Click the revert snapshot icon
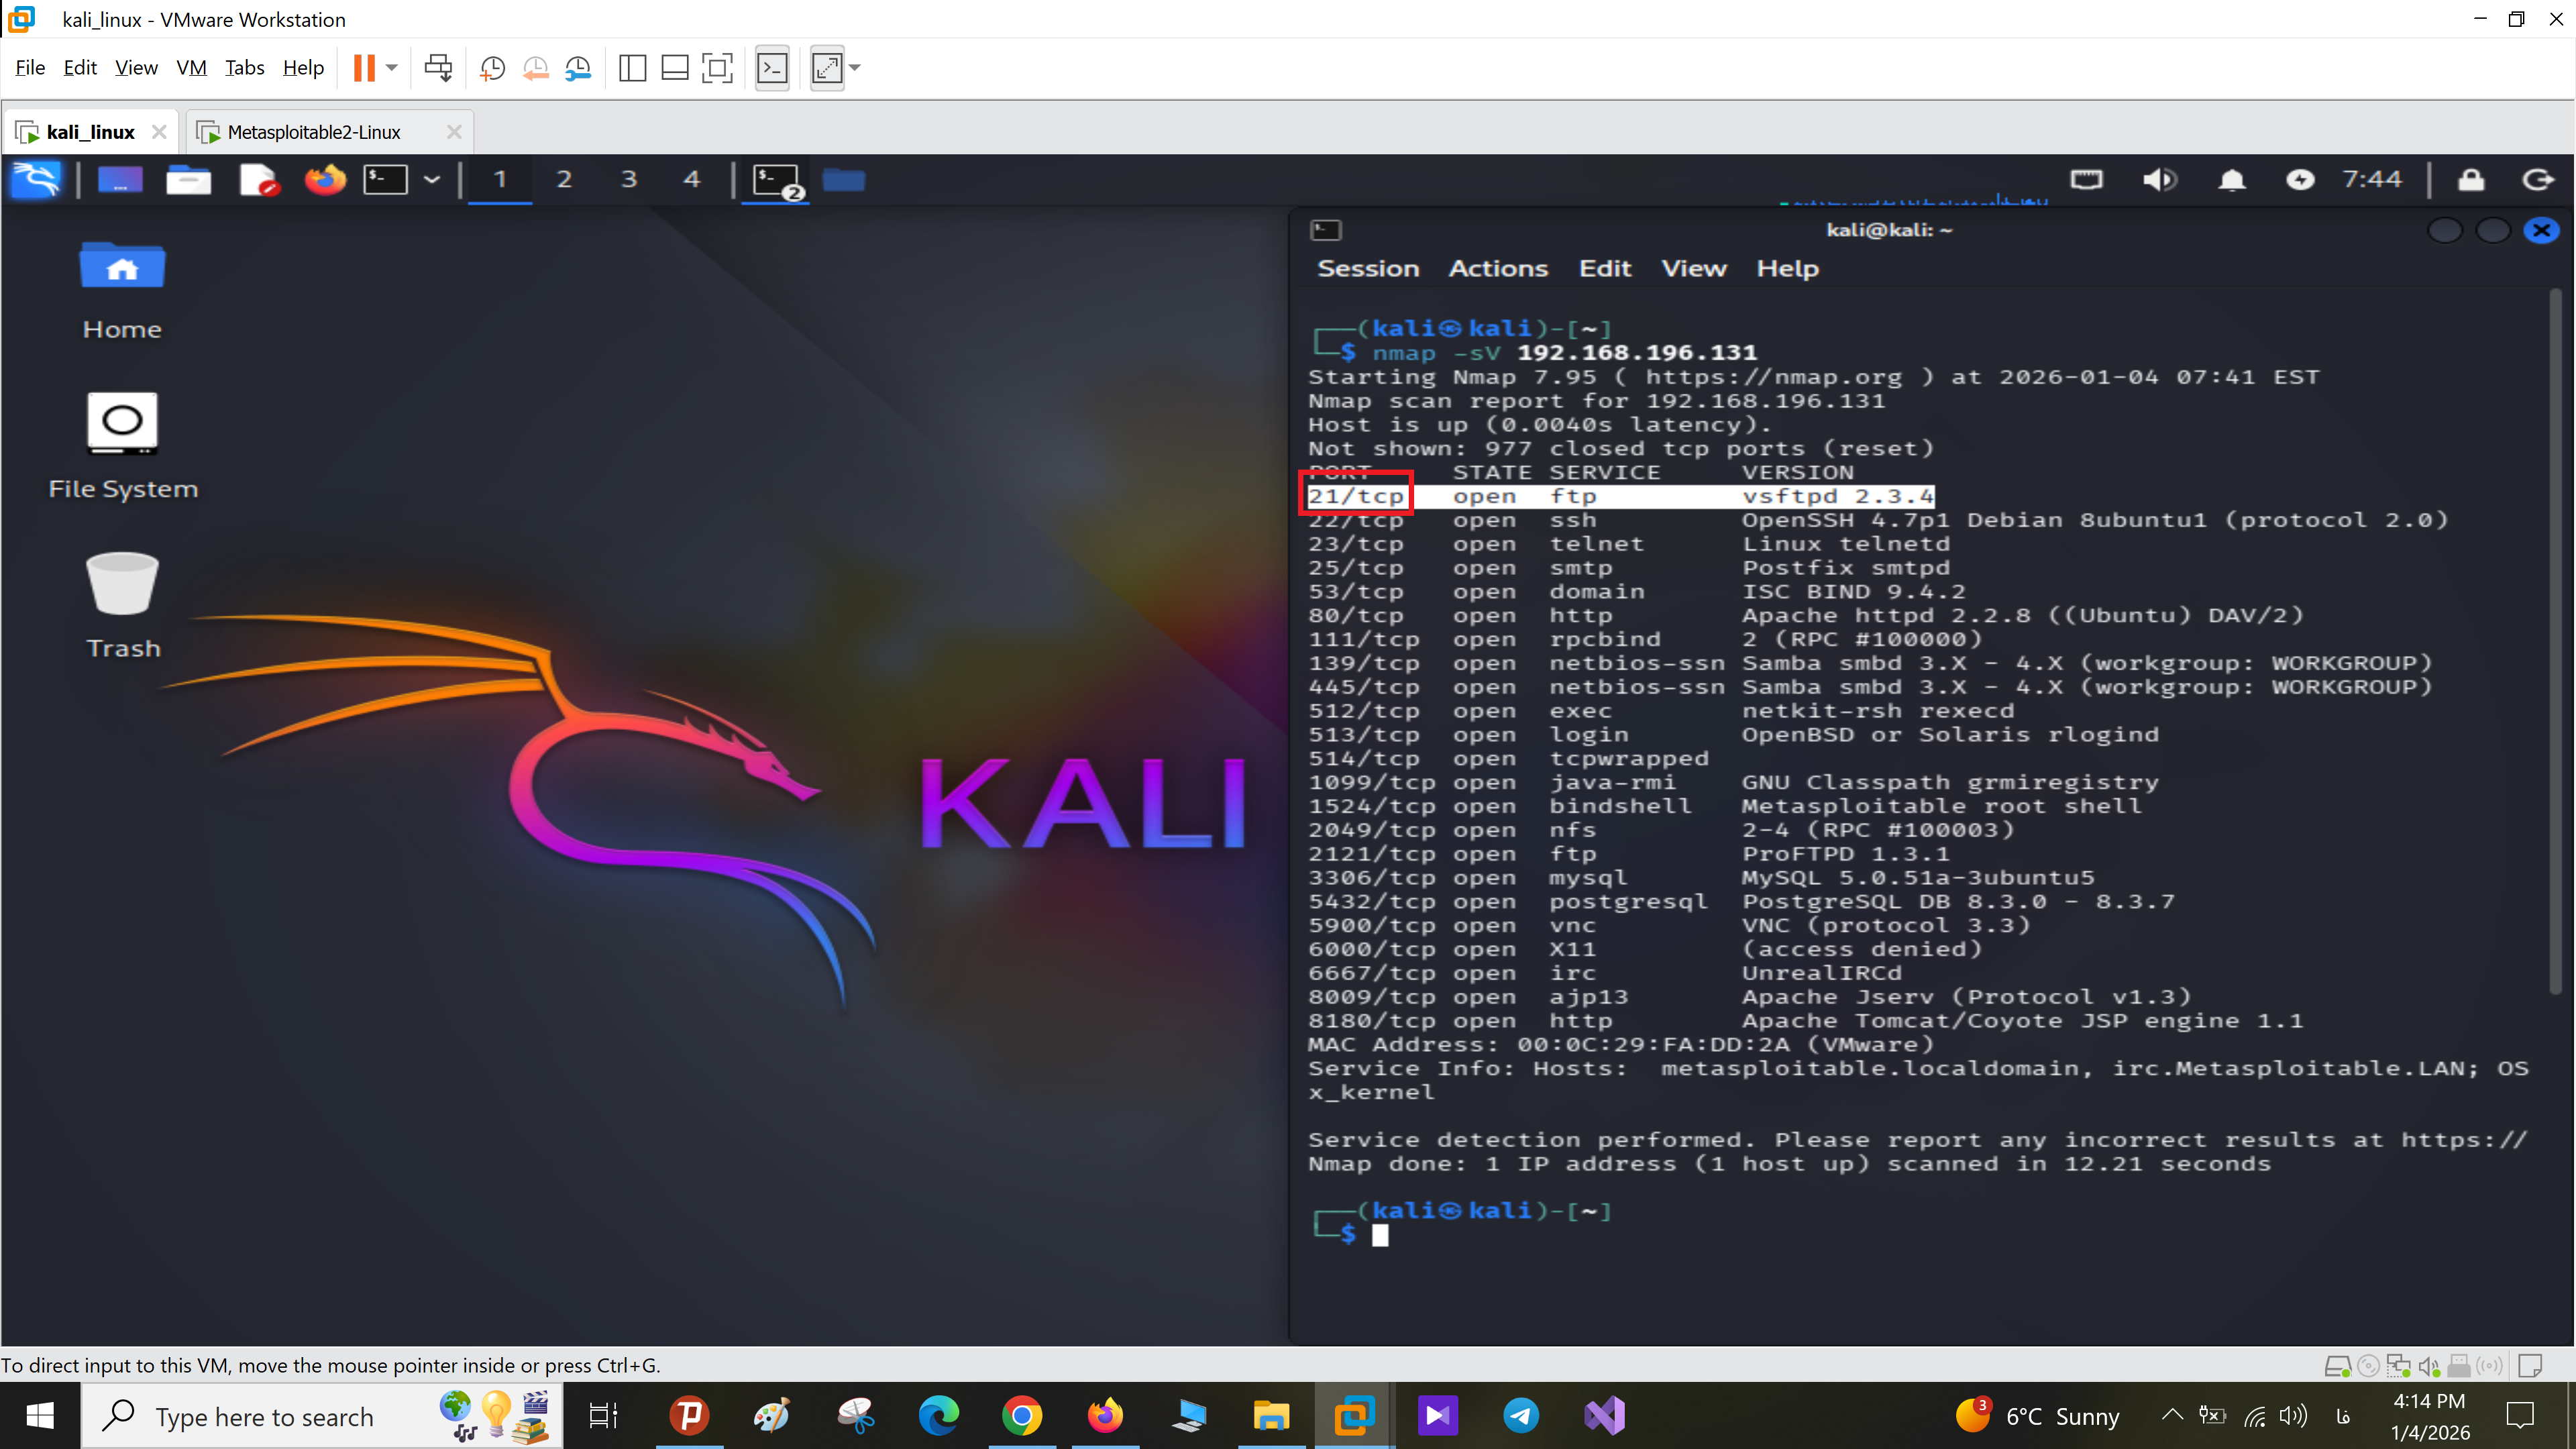This screenshot has height=1449, width=2576. click(x=535, y=68)
